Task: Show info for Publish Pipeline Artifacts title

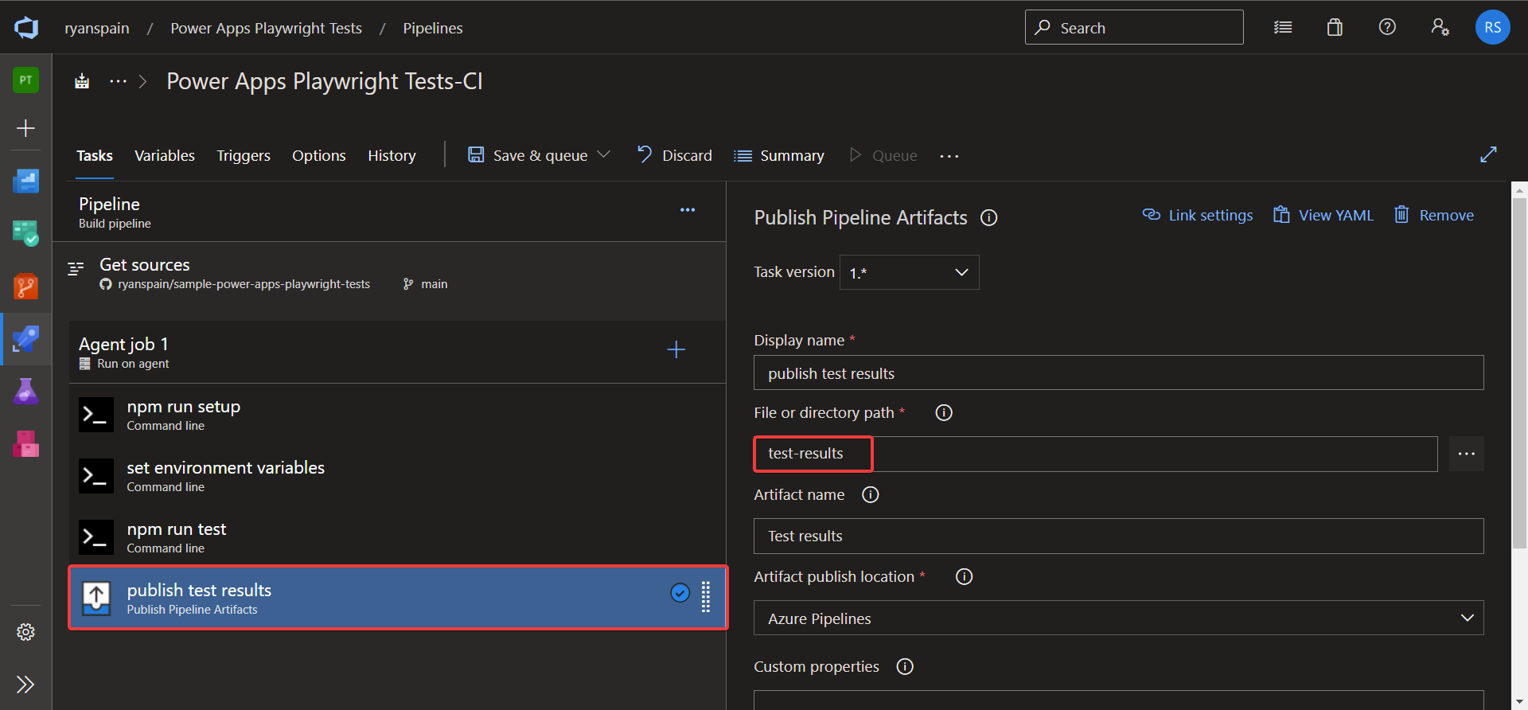Action: point(988,218)
